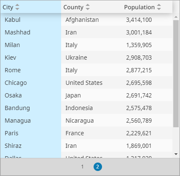Click scrollbar up arrow
Screen dimensions: 180x176
coord(176,17)
